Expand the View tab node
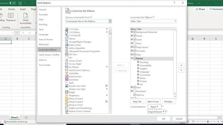This screenshot has height=125, width=223. click(132, 87)
